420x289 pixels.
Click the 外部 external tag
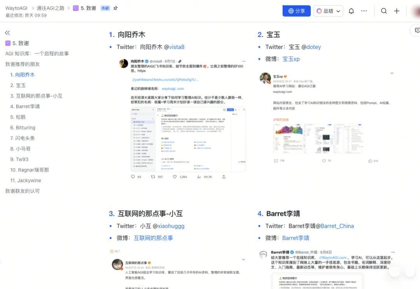(x=105, y=8)
